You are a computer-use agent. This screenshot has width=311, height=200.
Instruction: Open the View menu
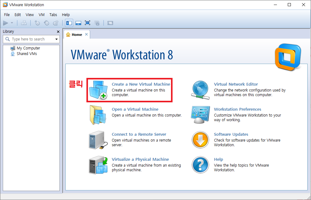(x=30, y=15)
